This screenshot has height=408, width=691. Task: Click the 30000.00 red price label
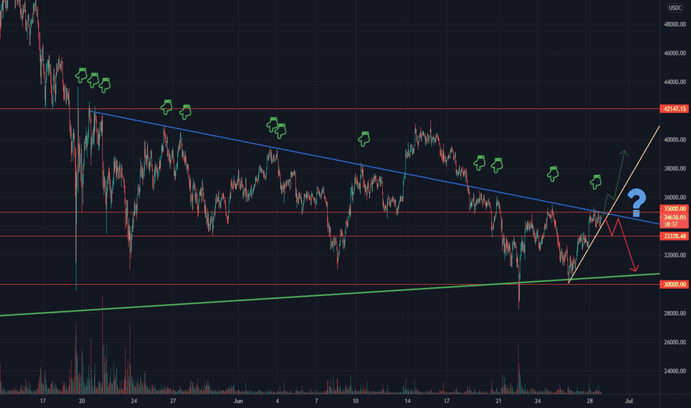pos(674,285)
